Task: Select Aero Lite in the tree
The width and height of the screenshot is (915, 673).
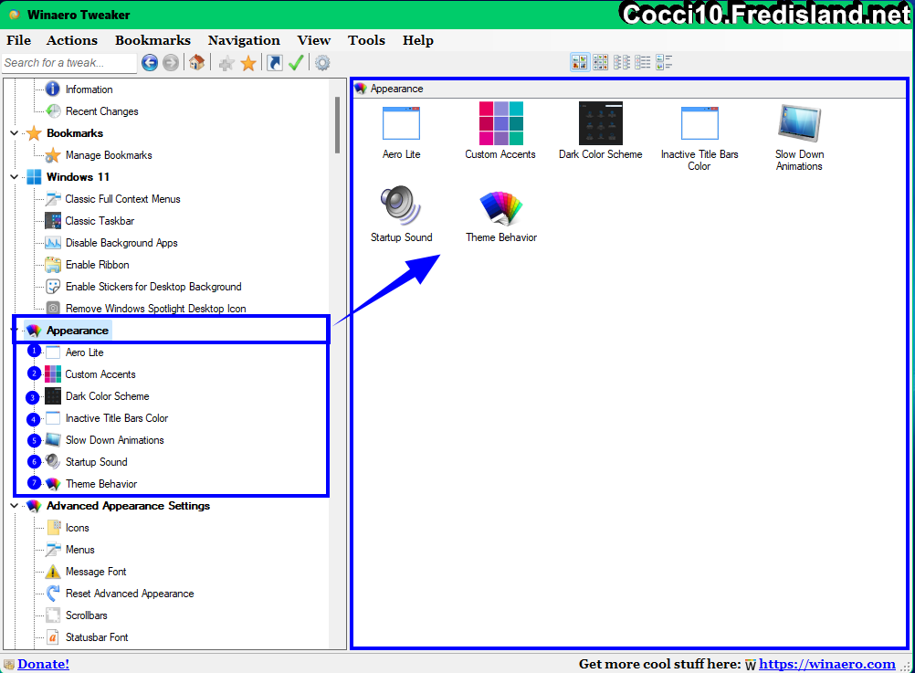Action: pos(84,352)
